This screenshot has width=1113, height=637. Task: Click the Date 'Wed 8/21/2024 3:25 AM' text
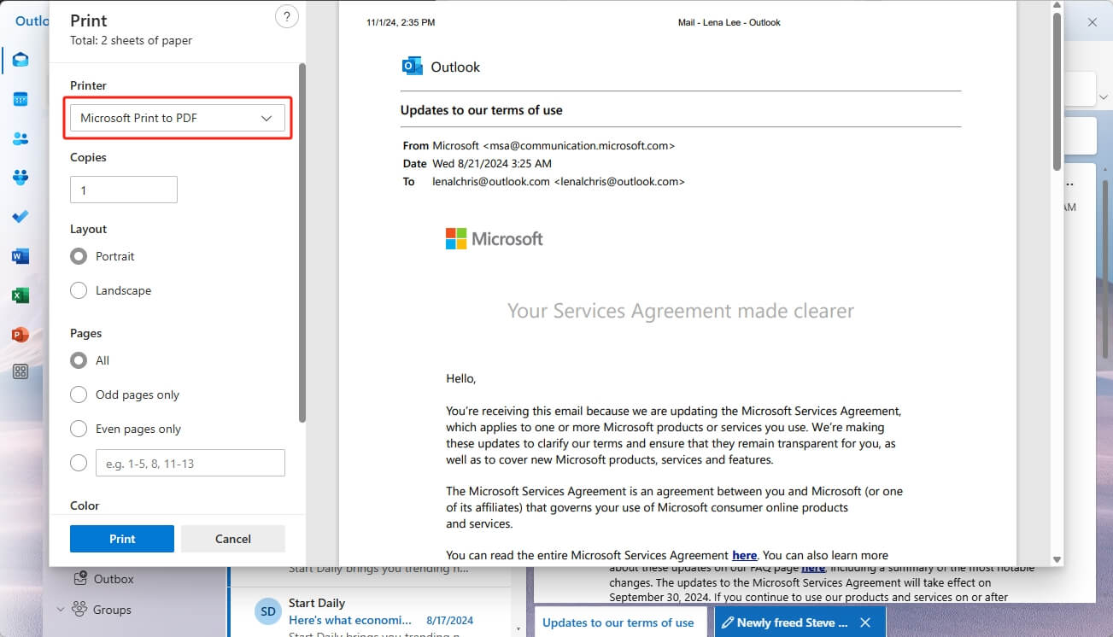492,163
